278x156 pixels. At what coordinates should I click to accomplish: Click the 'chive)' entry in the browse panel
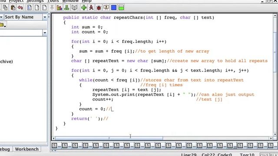tap(7, 62)
